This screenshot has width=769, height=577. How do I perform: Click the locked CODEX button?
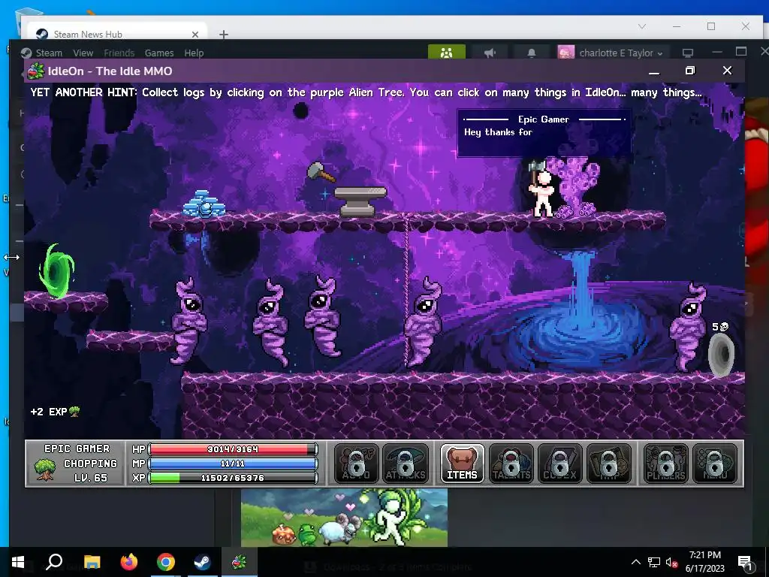(559, 464)
